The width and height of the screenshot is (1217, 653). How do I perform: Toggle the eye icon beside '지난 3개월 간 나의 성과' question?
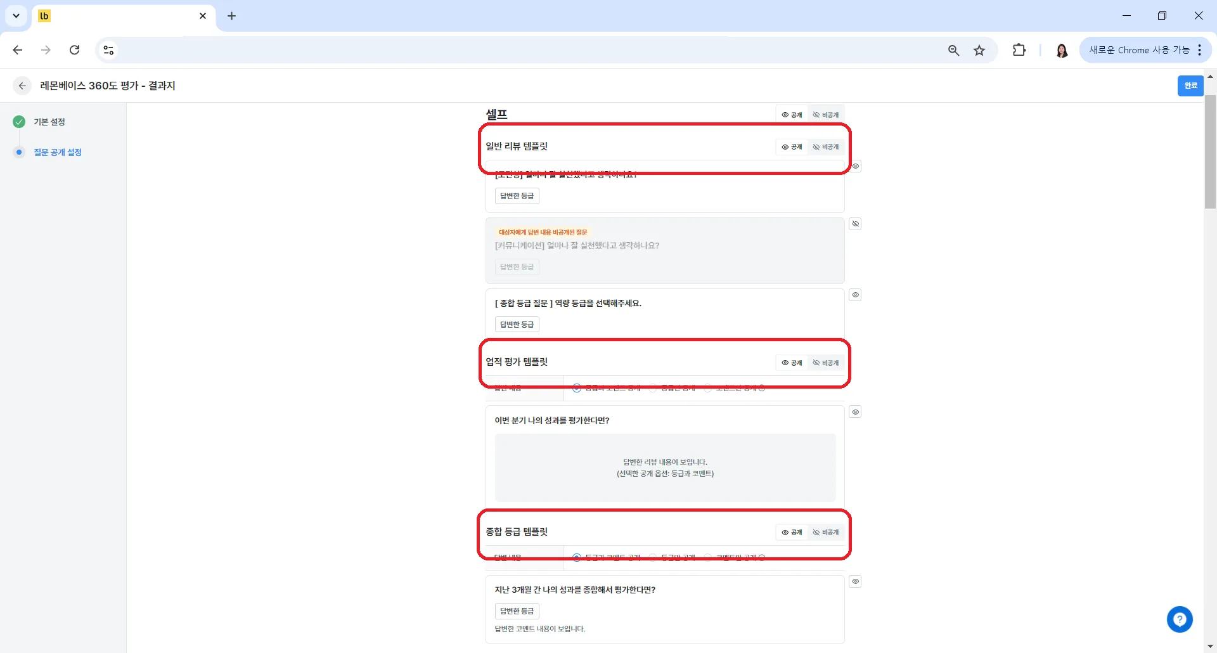point(855,581)
